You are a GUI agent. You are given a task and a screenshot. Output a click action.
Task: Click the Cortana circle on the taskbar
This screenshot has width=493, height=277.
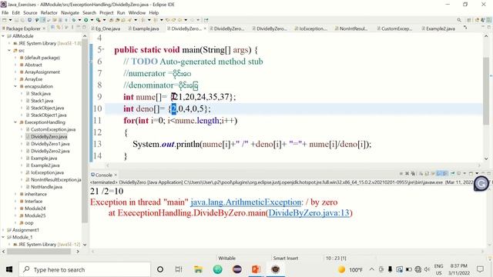(x=160, y=269)
